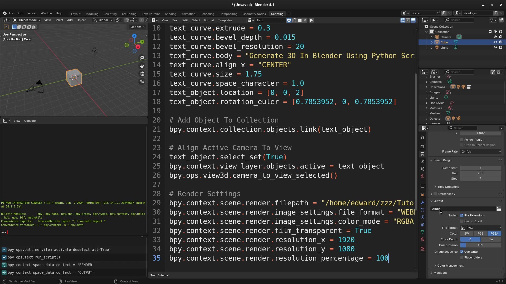Open a text file using the folder icon
Image resolution: width=506 pixels, height=284 pixels.
[300, 20]
